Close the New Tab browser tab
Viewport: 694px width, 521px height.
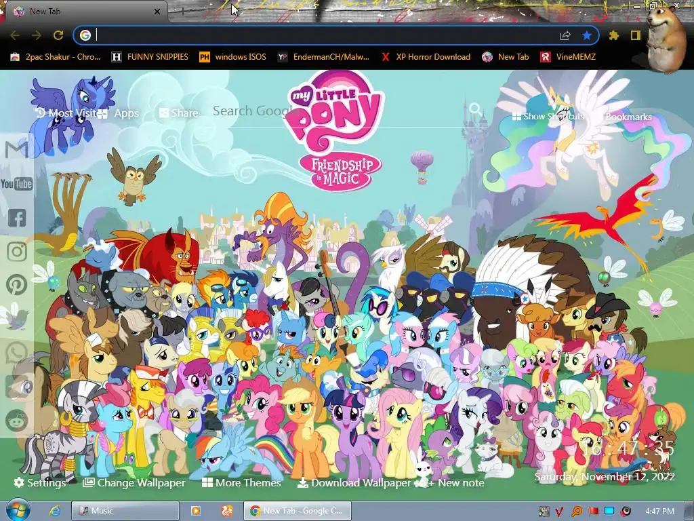point(157,12)
